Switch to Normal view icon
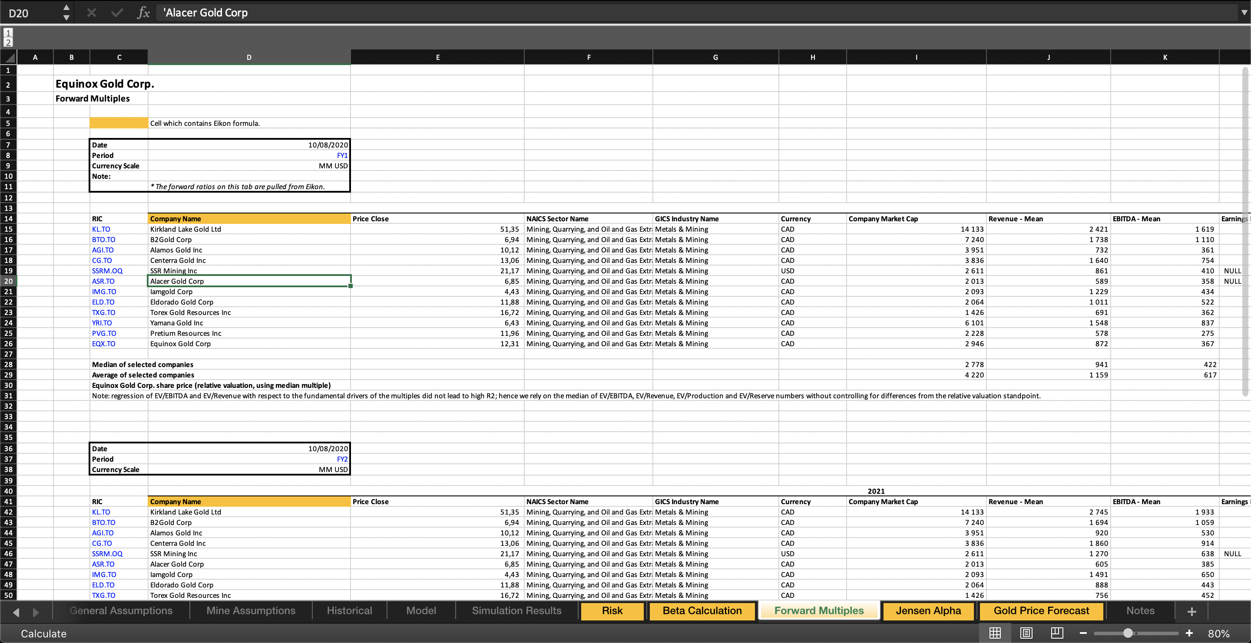 tap(995, 633)
